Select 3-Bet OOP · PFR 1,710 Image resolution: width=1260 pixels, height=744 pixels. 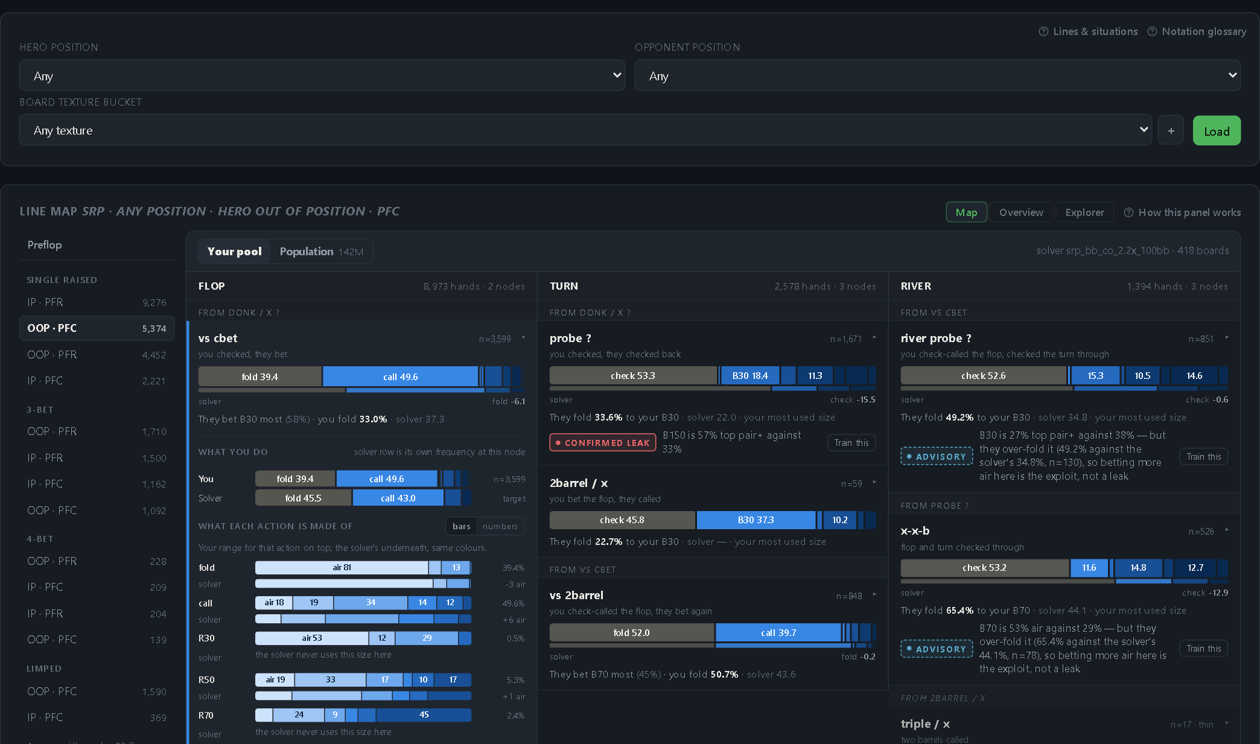coord(97,431)
